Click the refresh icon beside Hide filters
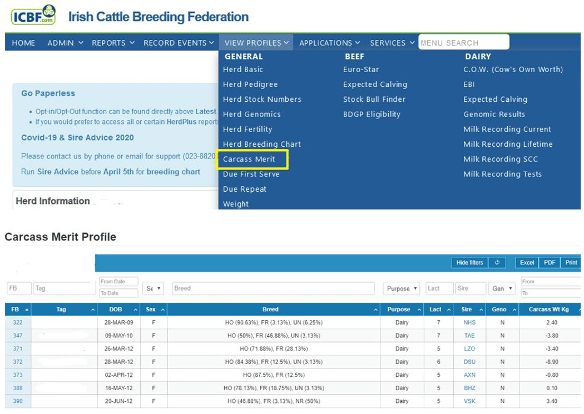 tap(497, 263)
